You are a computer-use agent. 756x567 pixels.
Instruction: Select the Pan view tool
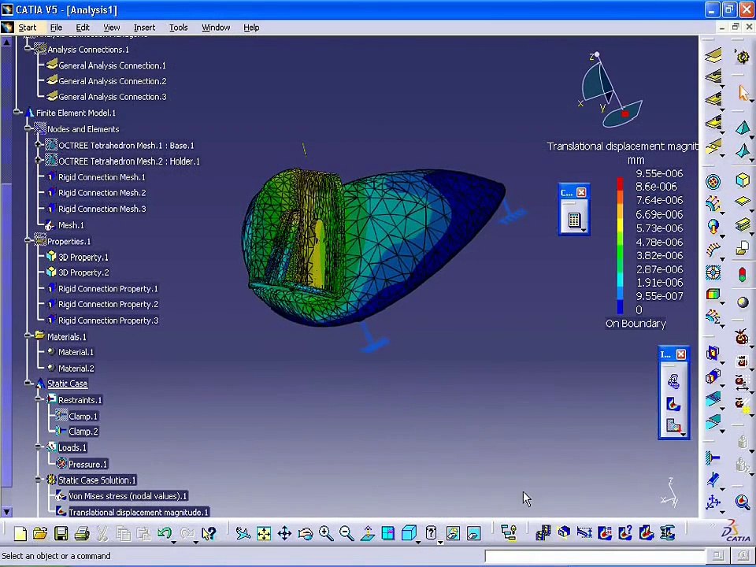[x=284, y=534]
